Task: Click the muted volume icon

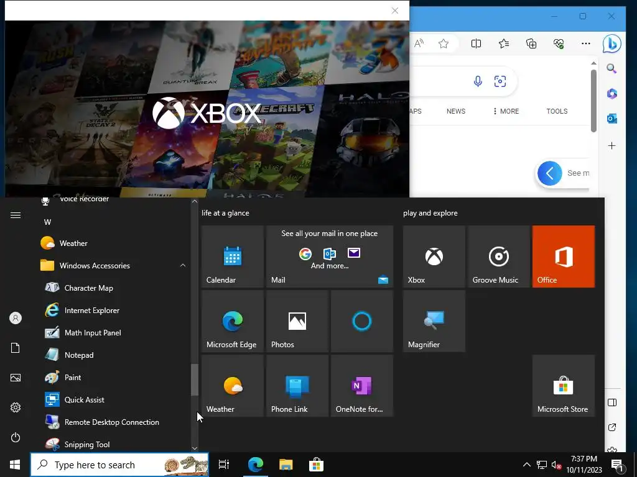Action: tap(557, 465)
